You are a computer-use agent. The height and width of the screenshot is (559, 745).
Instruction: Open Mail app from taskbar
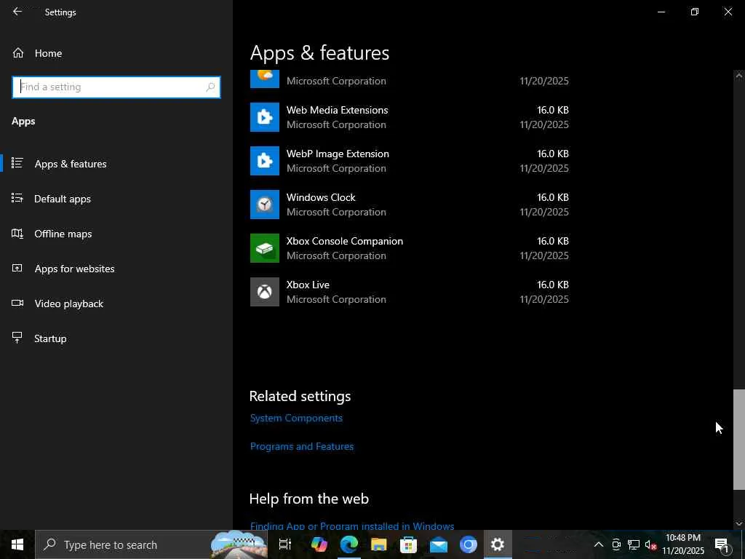click(439, 544)
